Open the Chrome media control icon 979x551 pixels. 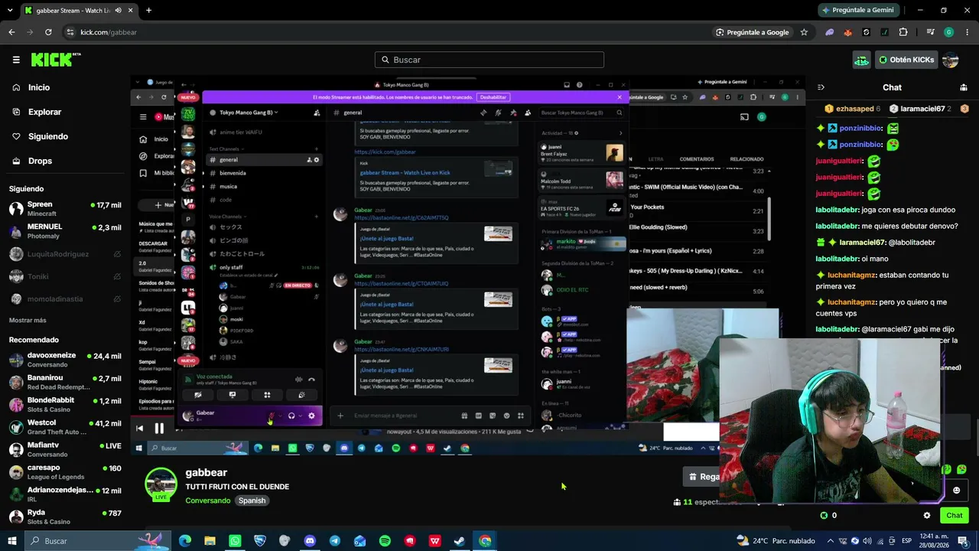[x=930, y=32]
